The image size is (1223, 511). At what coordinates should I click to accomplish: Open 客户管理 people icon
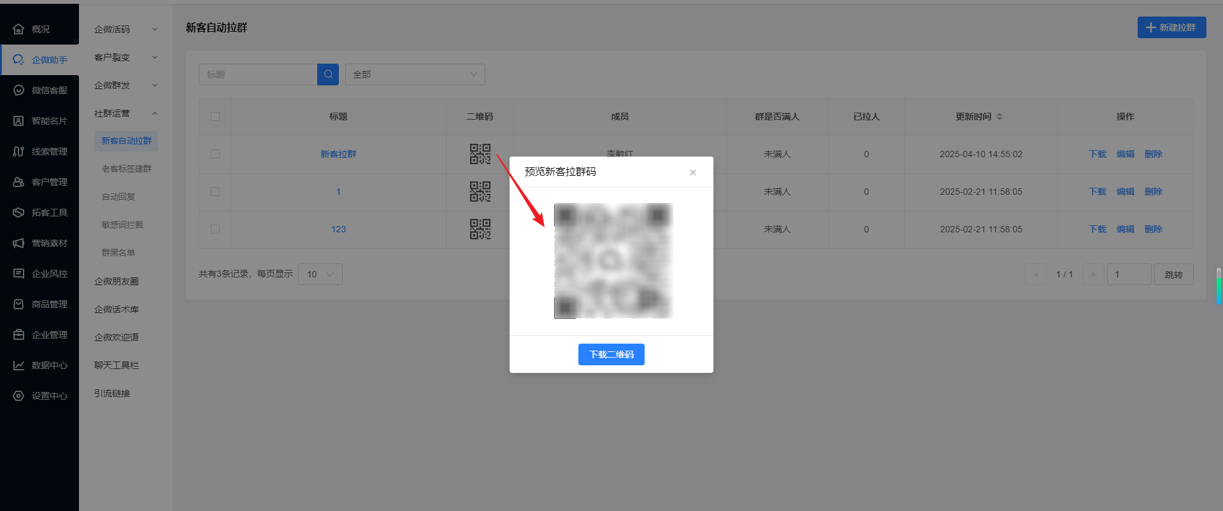18,182
